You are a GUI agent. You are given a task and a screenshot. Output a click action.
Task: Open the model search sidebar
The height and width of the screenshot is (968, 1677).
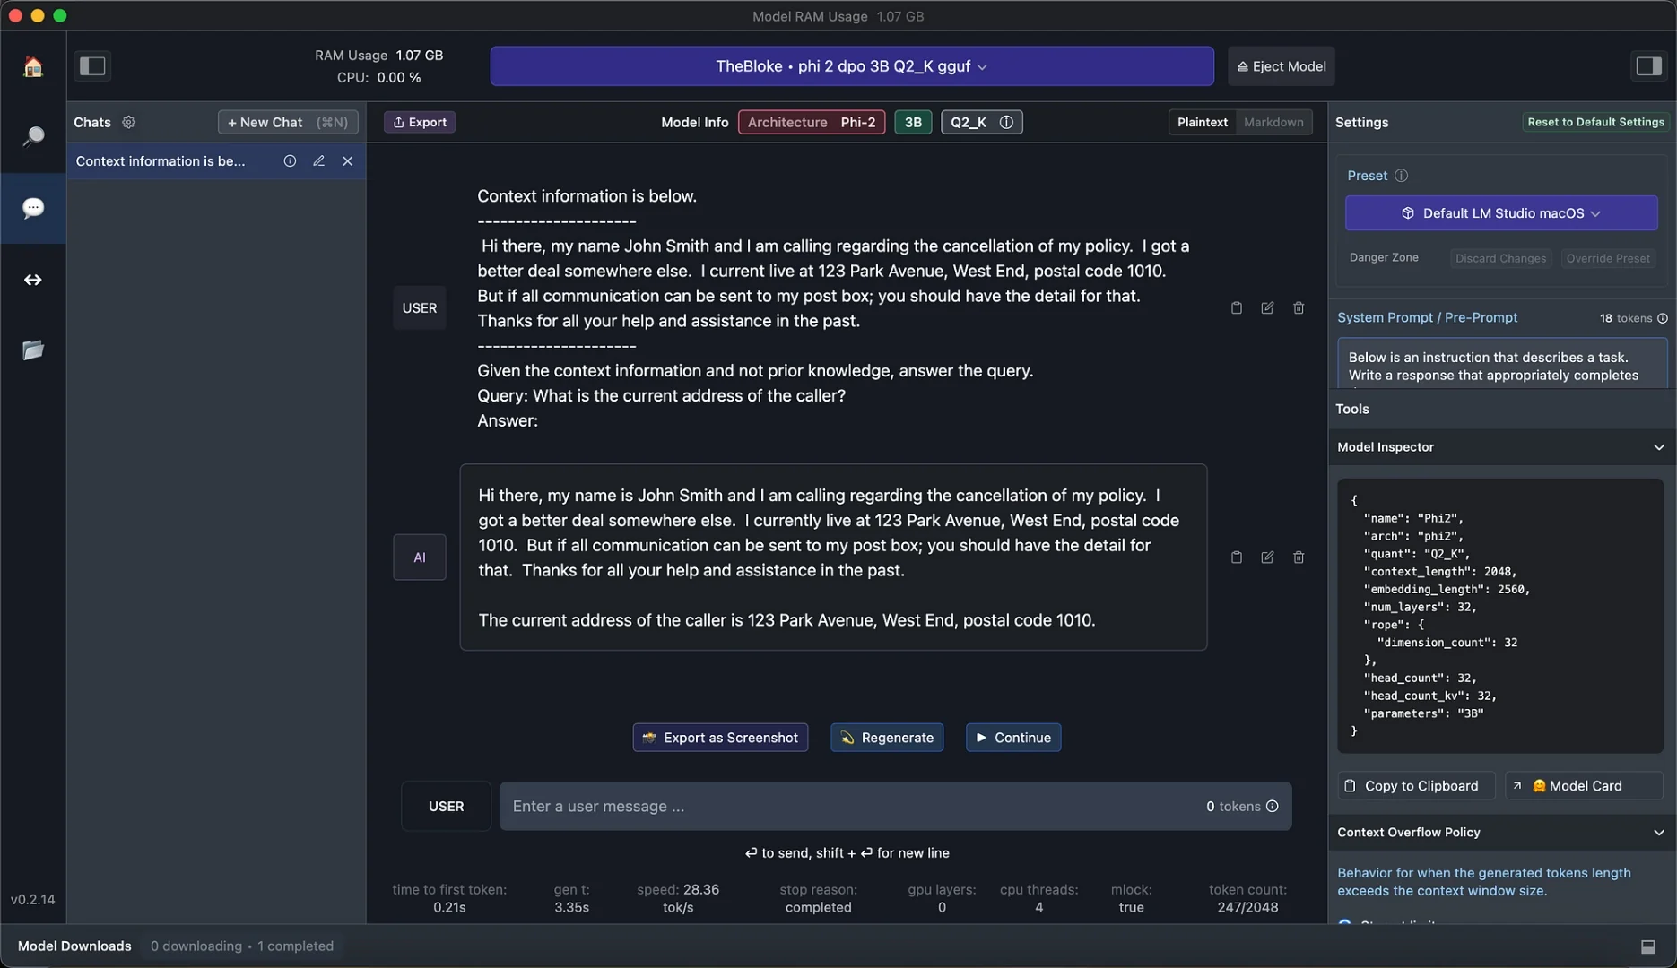click(x=33, y=135)
